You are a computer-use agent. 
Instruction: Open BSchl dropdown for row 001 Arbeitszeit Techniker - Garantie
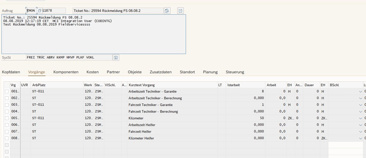coord(361,91)
